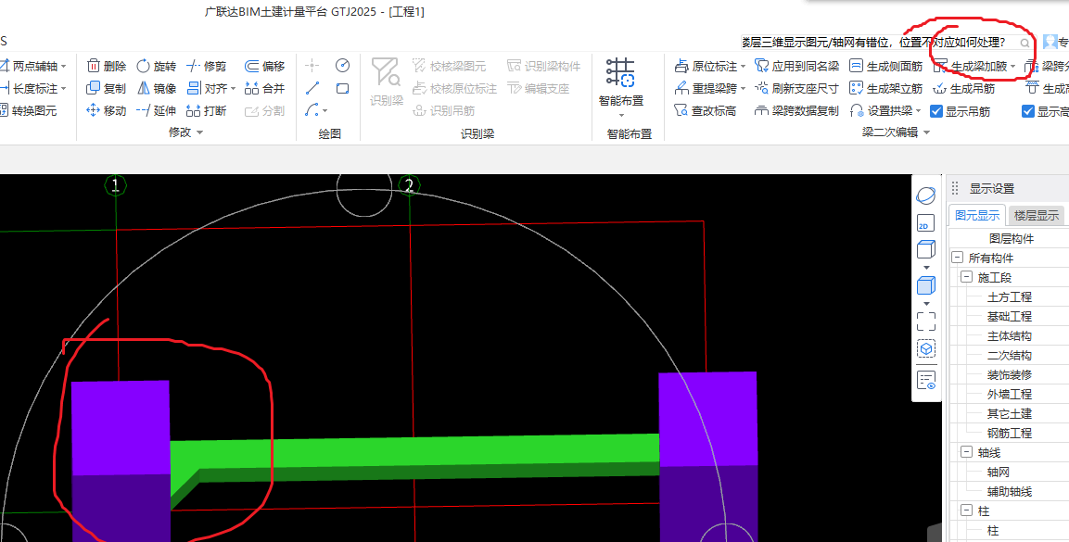Select the circle draw tool in 绘图
The height and width of the screenshot is (542, 1069).
coord(342,66)
